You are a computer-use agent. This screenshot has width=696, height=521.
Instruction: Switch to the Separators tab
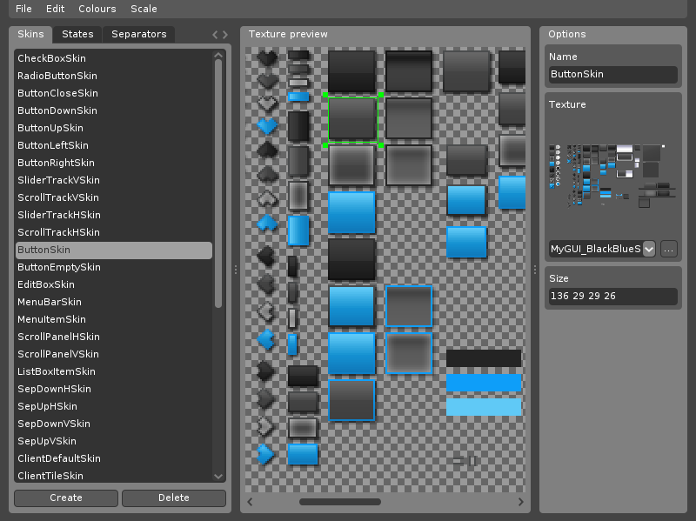coord(138,35)
